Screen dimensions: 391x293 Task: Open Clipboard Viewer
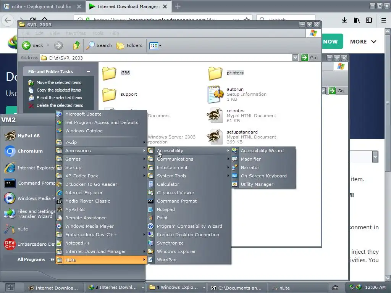pos(189,193)
